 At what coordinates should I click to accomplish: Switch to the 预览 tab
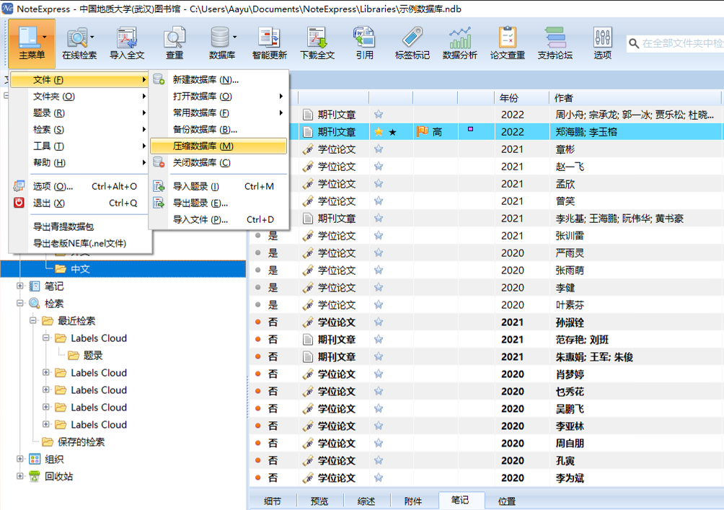click(319, 501)
